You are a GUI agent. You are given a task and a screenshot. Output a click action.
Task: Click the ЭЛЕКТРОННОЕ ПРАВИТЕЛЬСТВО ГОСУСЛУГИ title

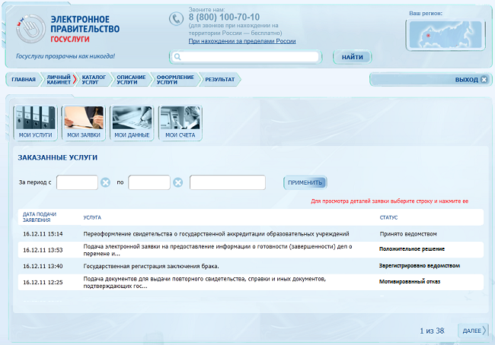click(x=85, y=29)
